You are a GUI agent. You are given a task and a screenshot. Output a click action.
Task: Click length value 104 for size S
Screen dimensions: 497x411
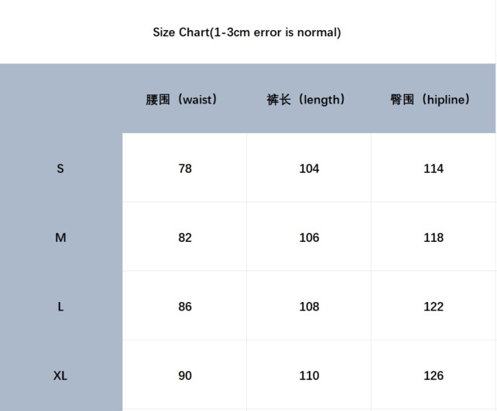(x=309, y=168)
